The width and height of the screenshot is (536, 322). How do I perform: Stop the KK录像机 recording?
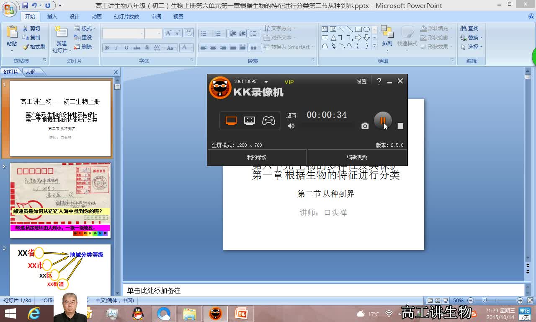pyautogui.click(x=400, y=126)
